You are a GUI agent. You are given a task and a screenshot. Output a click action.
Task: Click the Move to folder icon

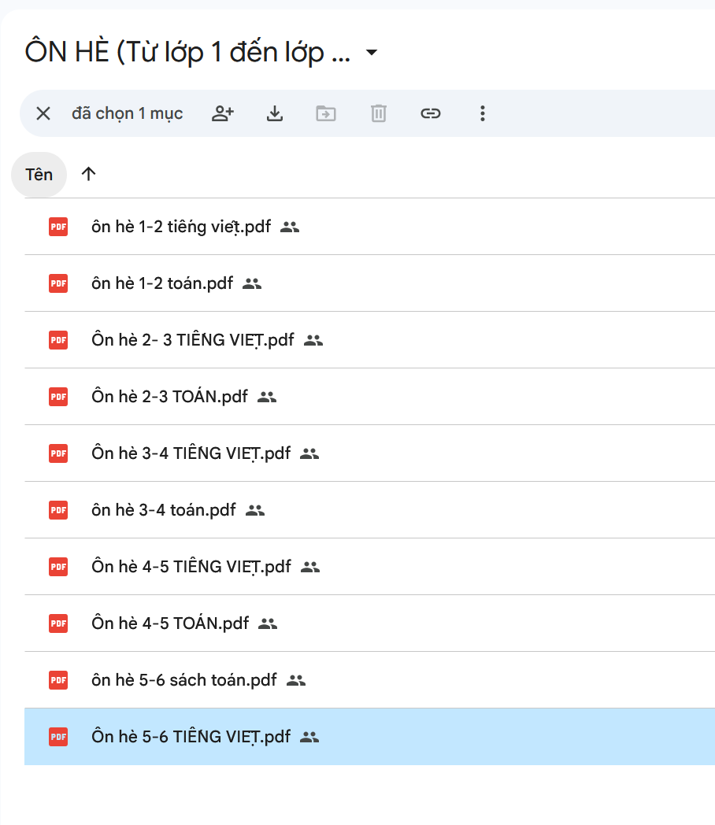pos(326,113)
